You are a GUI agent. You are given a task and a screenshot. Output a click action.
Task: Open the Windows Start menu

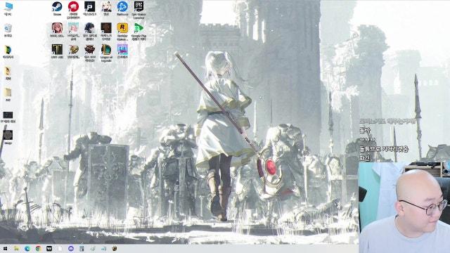(5, 249)
